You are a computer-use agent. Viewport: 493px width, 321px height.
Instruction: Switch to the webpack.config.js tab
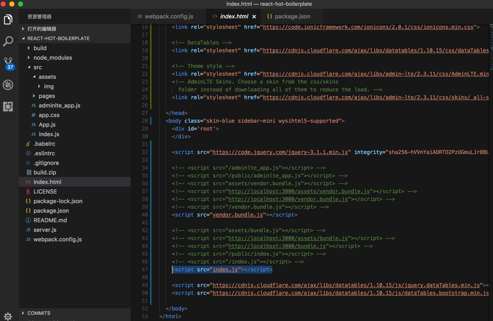pos(168,17)
